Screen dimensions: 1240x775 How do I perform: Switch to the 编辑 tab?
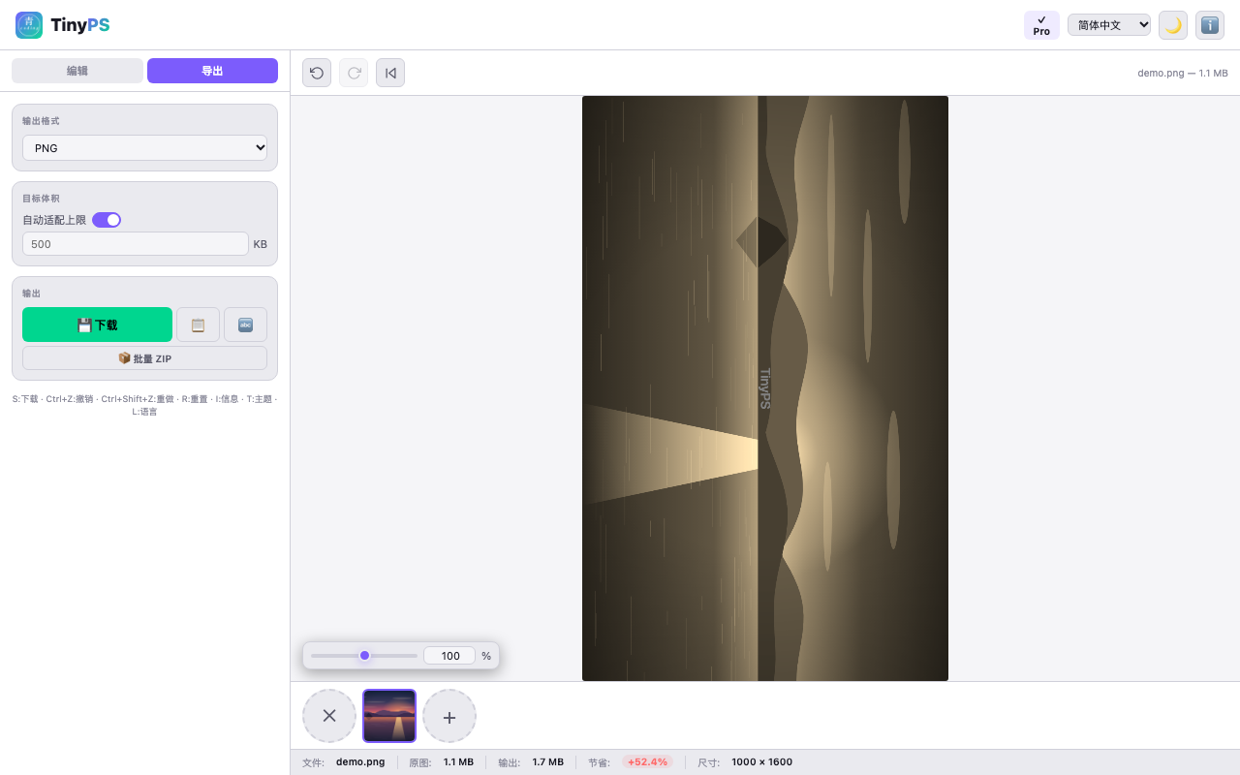(x=77, y=71)
